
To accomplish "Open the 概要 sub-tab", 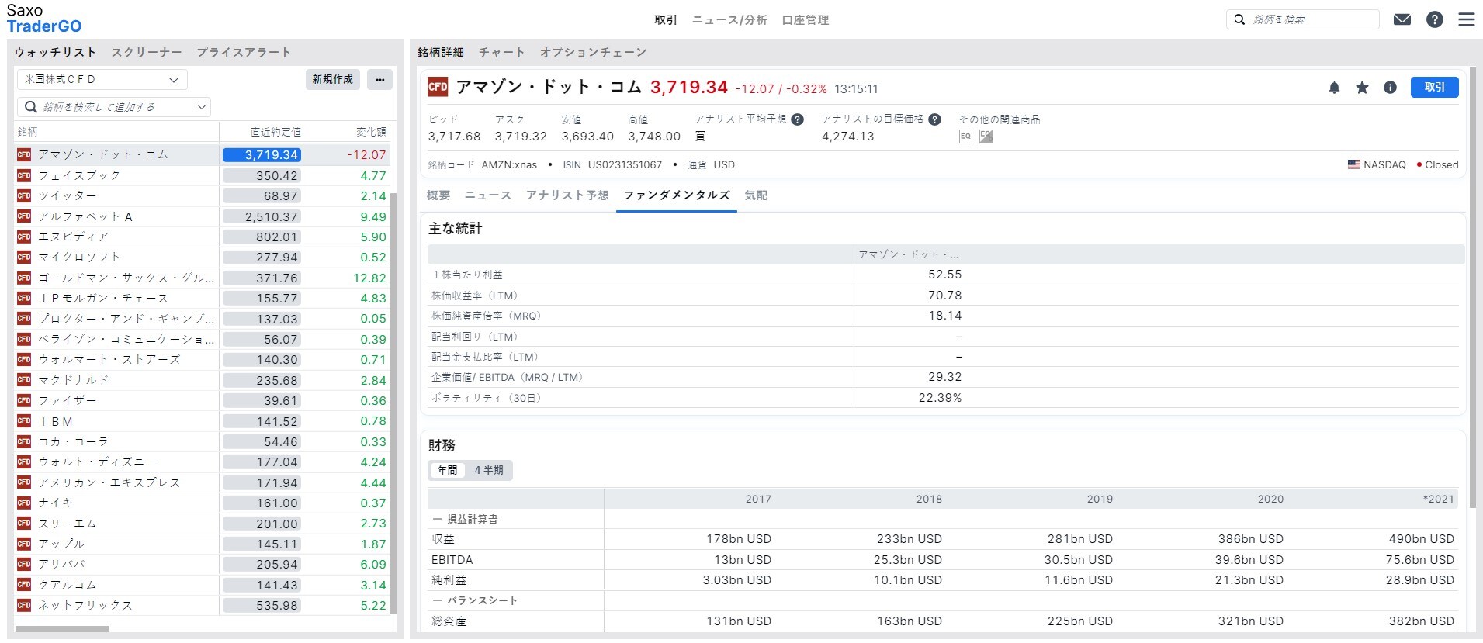I will [x=438, y=195].
